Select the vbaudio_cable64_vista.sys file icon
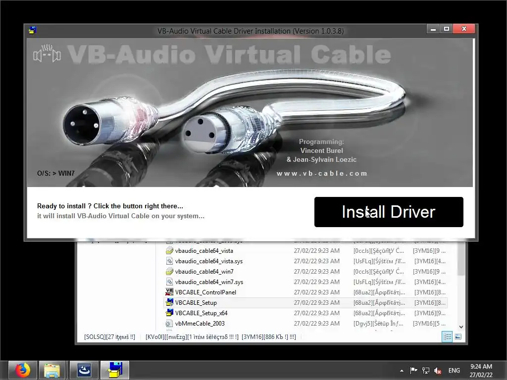The height and width of the screenshot is (380, 507). click(x=169, y=261)
